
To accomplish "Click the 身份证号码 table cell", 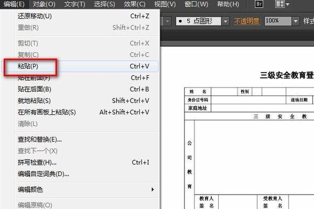I will pyautogui.click(x=198, y=100).
